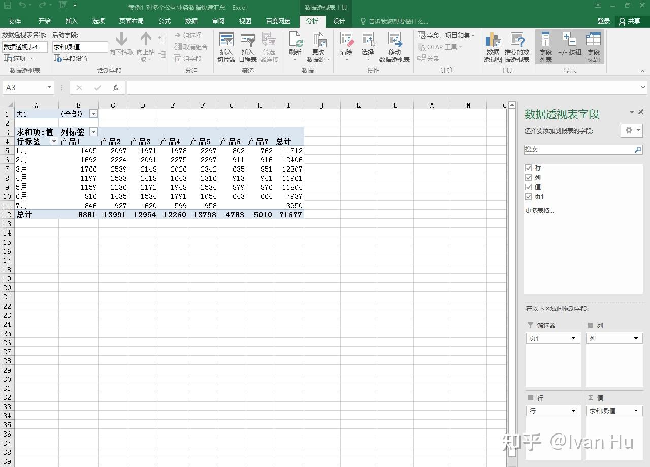This screenshot has height=467, width=650.
Task: Click the fx insert function icon
Action: click(x=116, y=88)
